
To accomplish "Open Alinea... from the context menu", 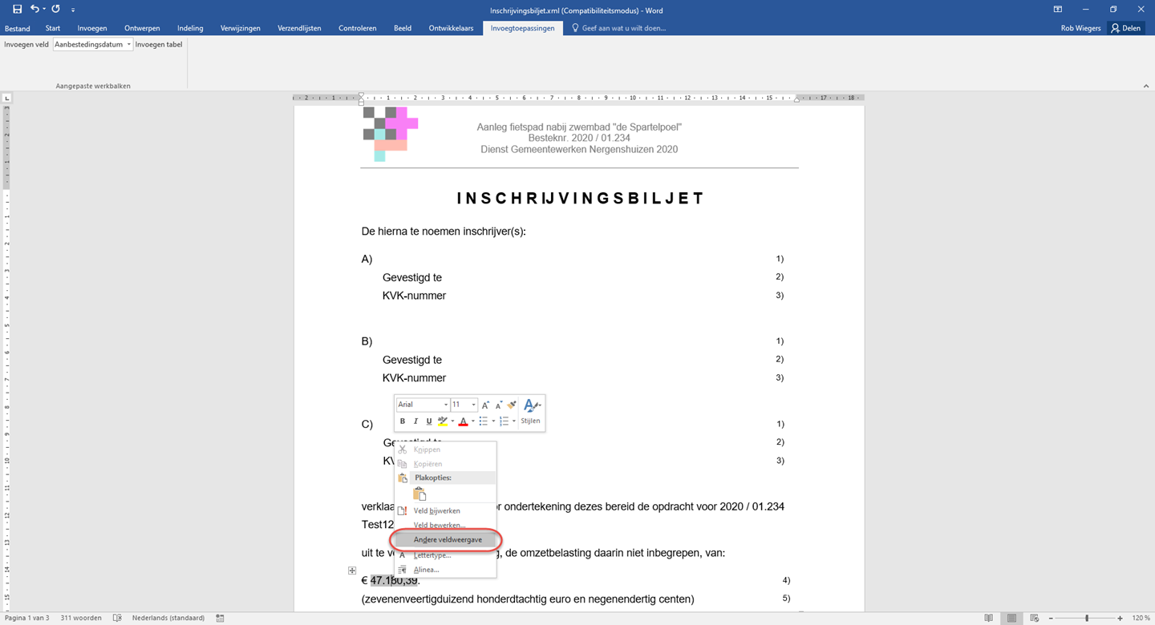I will coord(445,570).
